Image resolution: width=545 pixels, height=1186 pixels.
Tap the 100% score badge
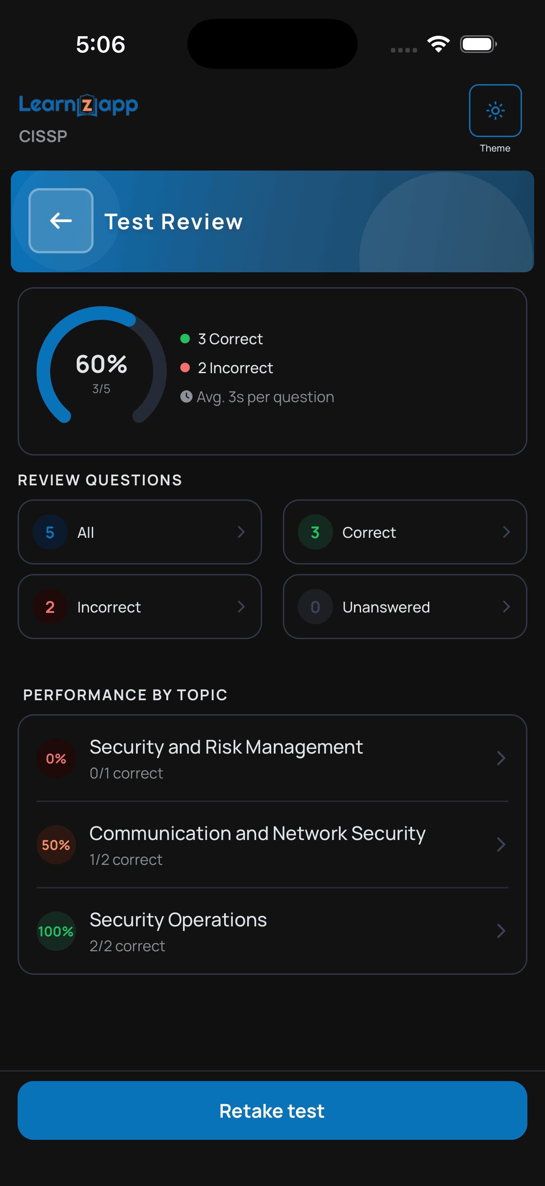point(56,931)
